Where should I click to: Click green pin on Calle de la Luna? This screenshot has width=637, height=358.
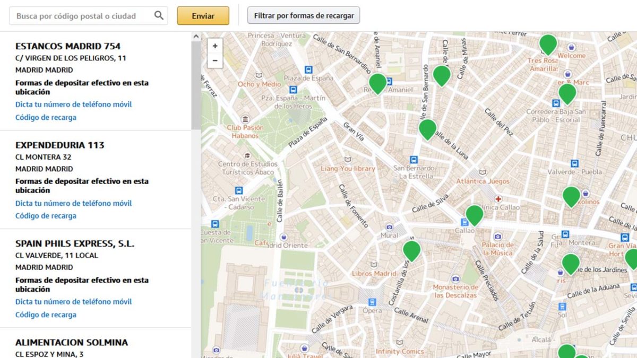coord(427,129)
